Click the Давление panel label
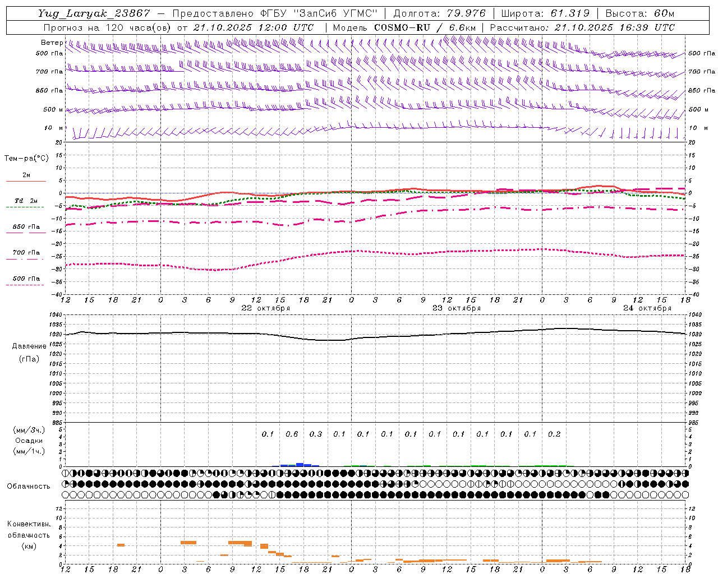 point(29,346)
